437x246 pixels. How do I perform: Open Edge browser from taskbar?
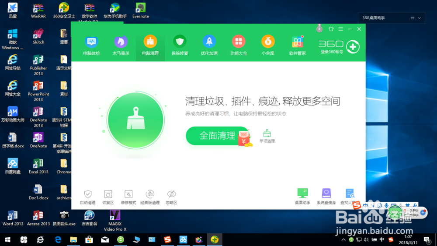(58, 239)
